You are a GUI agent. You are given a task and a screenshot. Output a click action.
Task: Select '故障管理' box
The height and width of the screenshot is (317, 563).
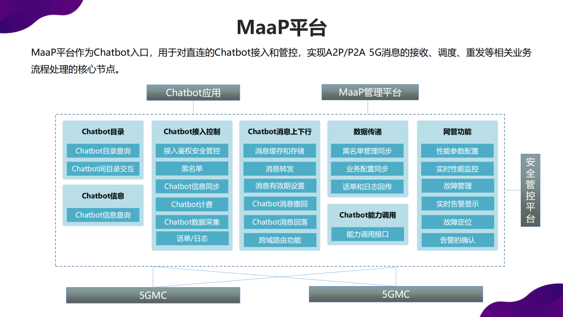[x=457, y=186]
